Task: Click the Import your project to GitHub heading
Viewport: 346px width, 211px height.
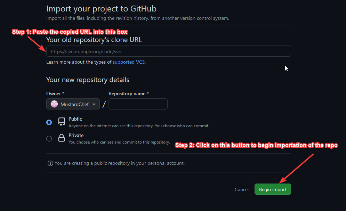Action: (x=101, y=9)
